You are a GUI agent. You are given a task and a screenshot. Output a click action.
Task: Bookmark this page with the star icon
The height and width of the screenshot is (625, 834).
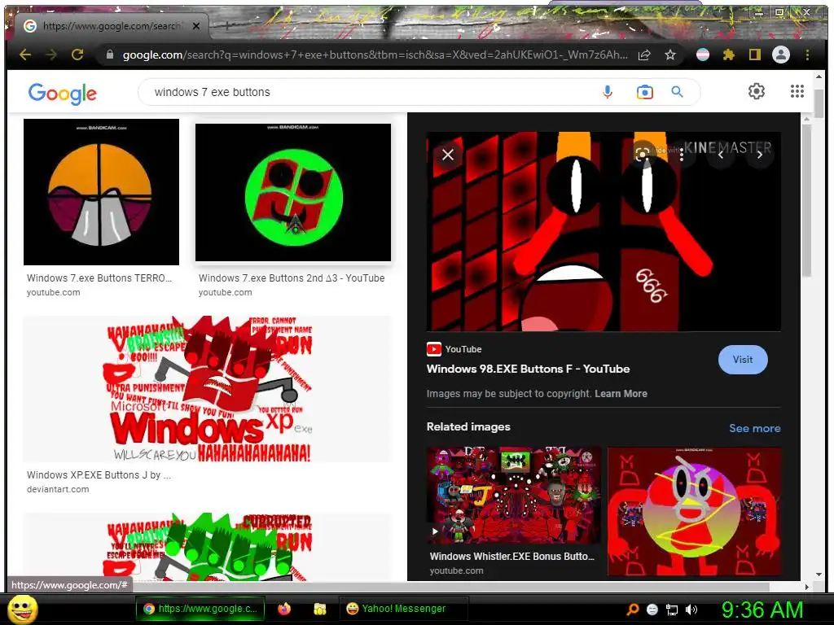click(670, 55)
